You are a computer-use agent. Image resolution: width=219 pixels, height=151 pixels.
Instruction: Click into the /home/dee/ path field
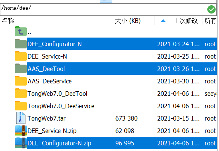pos(103,9)
